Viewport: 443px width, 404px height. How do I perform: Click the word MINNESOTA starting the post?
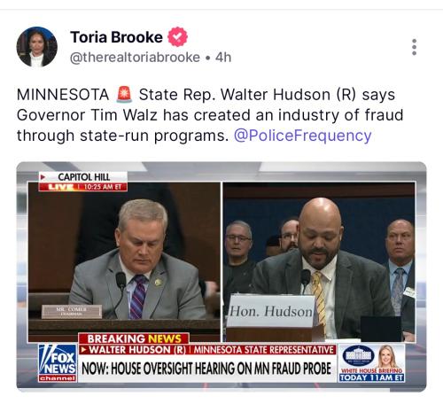click(x=63, y=95)
